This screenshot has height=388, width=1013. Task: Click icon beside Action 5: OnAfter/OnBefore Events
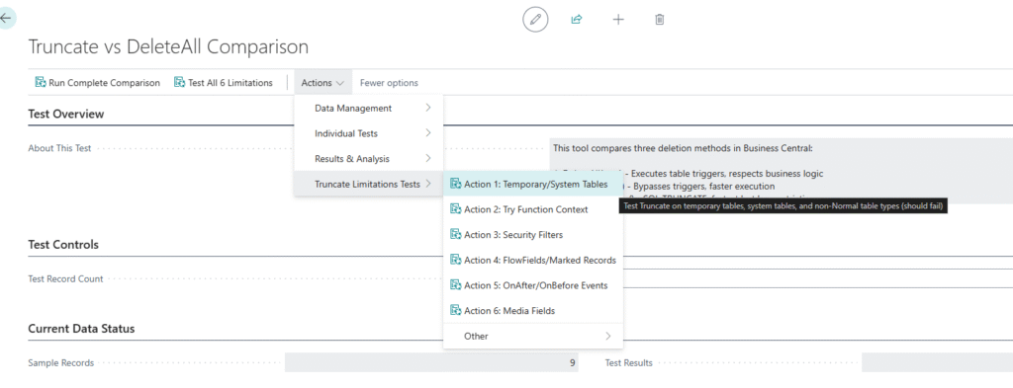[455, 285]
